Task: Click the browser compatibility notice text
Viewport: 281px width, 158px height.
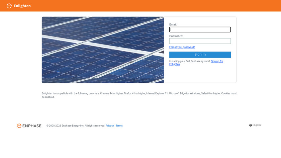Action: pos(139,95)
